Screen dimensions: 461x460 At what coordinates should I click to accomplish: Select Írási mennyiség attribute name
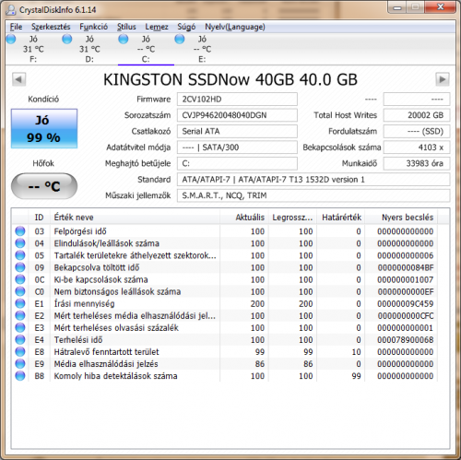pos(84,303)
